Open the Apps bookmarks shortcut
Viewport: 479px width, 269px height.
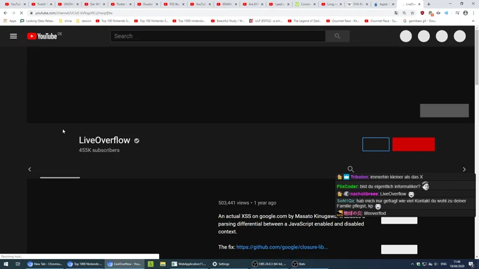pos(10,21)
